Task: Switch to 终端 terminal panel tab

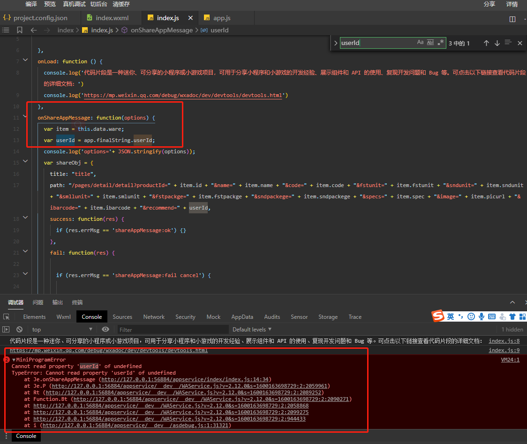Action: (x=77, y=302)
